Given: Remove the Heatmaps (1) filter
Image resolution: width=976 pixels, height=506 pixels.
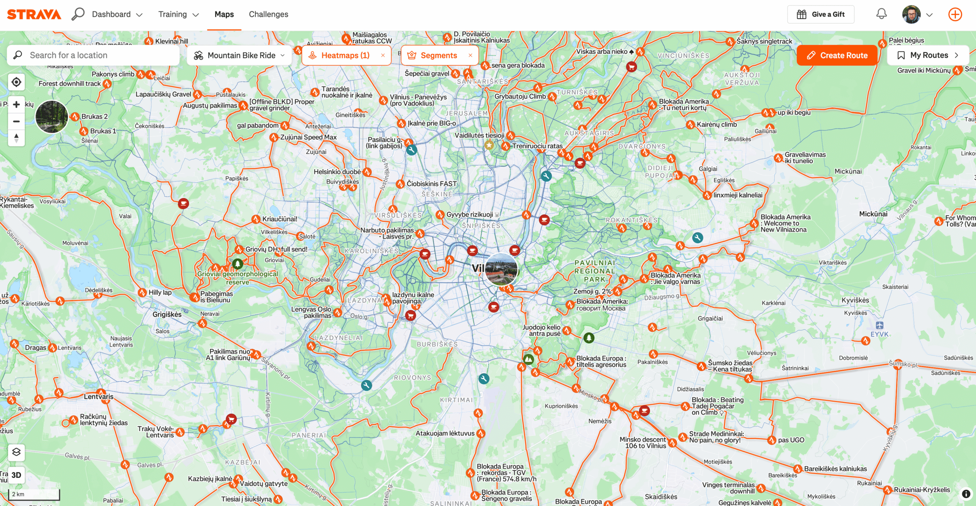Looking at the screenshot, I should (383, 55).
